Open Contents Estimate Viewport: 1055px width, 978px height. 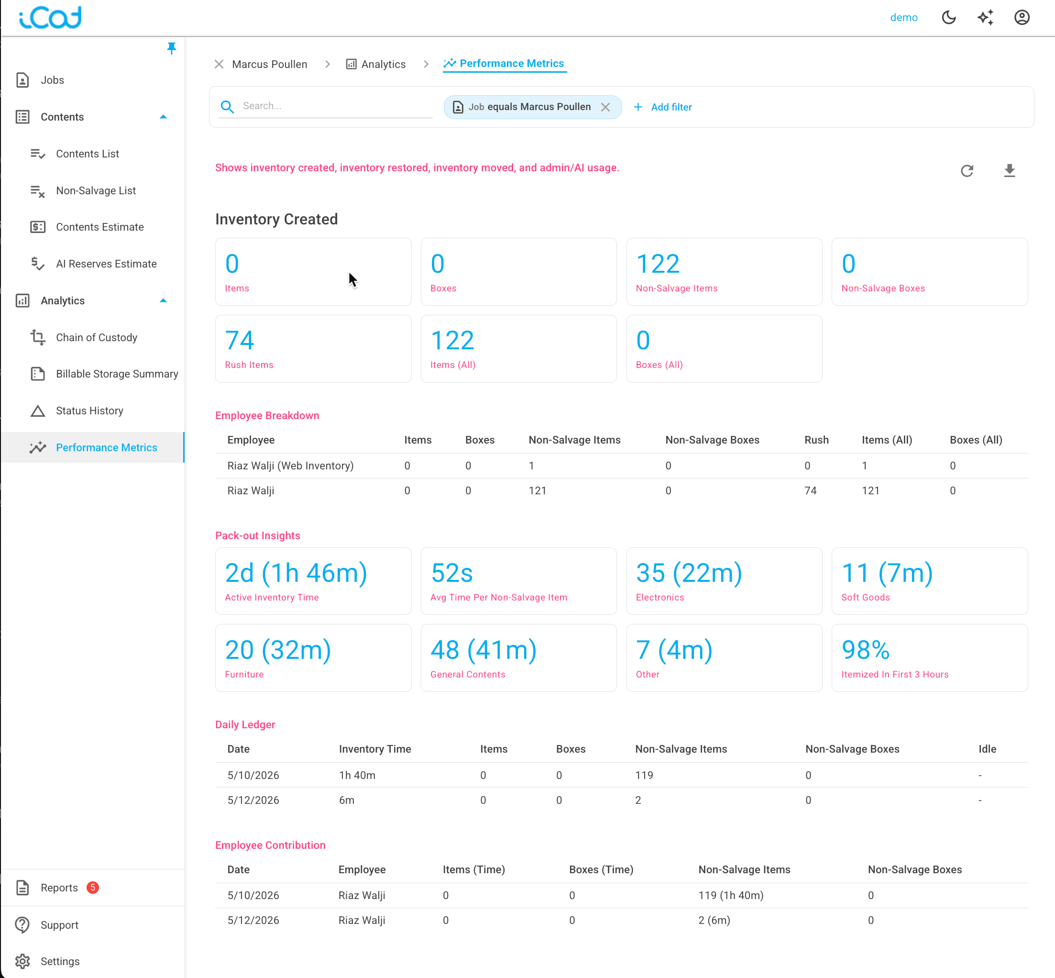pos(100,227)
